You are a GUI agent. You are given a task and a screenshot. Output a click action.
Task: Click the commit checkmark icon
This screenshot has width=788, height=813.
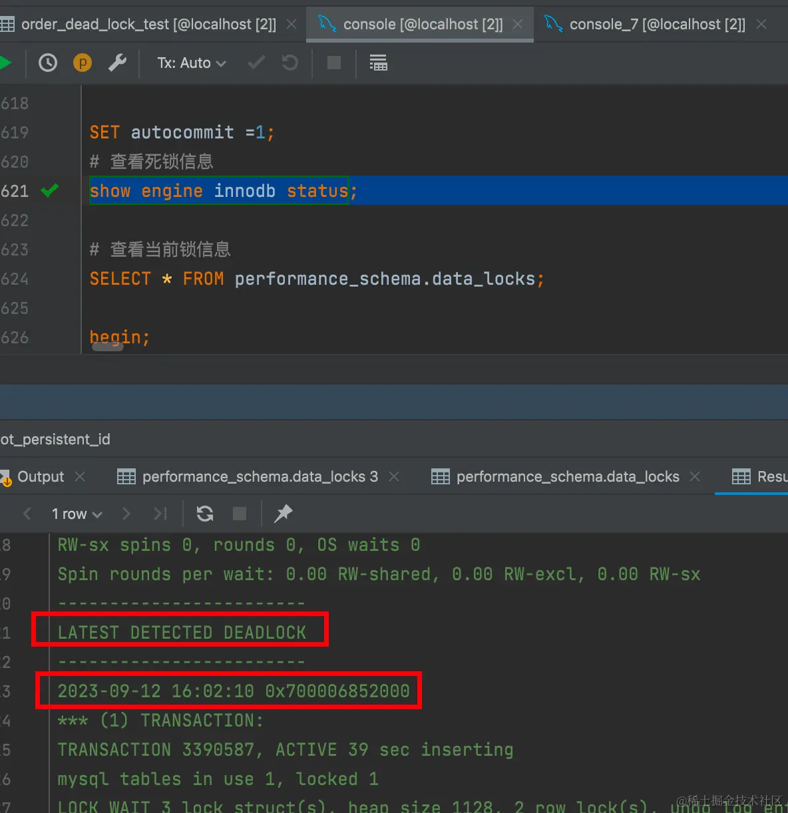pyautogui.click(x=256, y=63)
